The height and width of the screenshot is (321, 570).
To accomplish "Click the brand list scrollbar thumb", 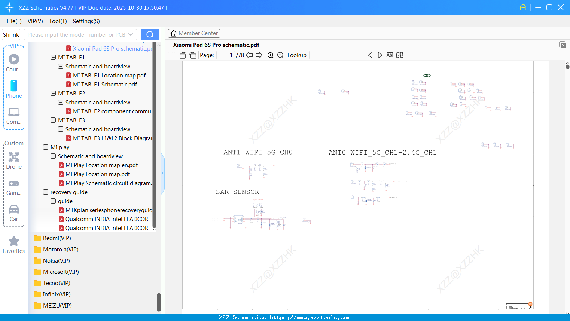I will point(159,302).
